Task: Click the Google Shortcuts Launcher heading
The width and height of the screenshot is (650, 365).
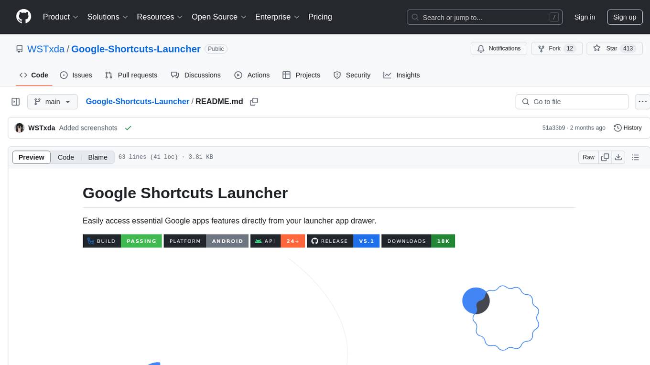Action: click(x=185, y=193)
